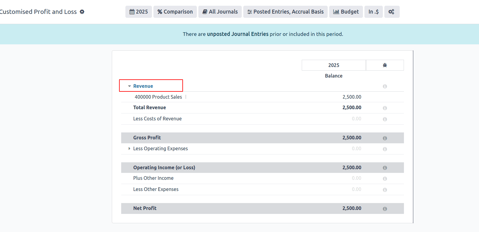Screen dimensions: 479x232
Task: Open info icon on Gross Profit row
Action: (x=385, y=138)
